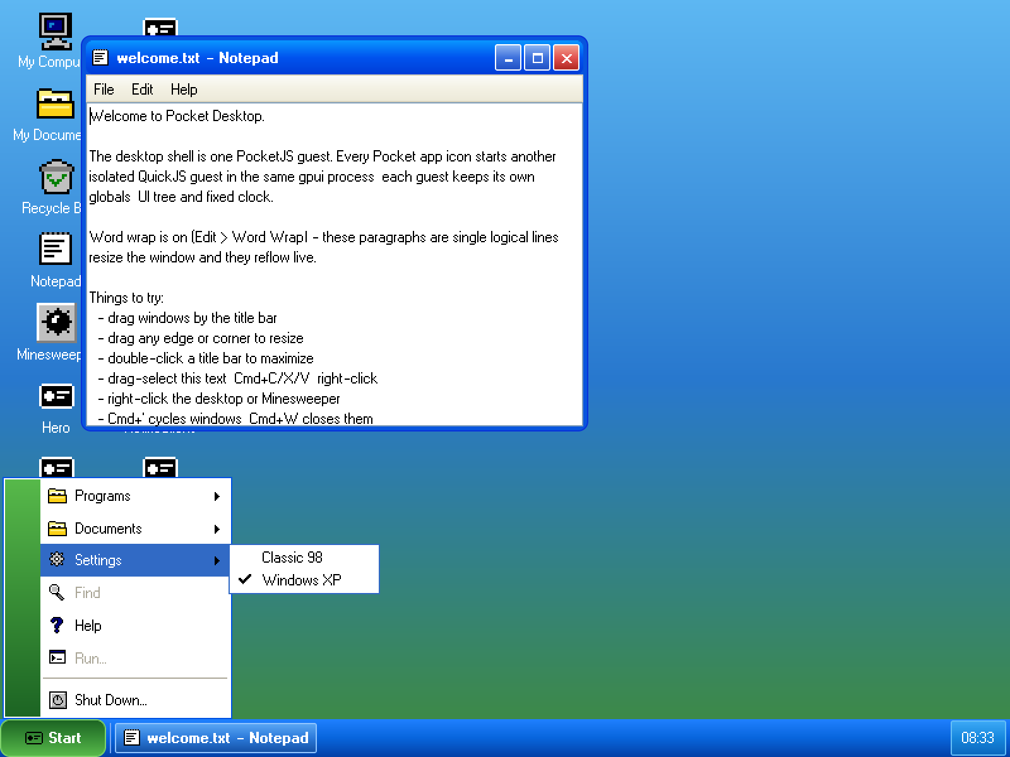Click the Run terminal icon in Start menu
The image size is (1010, 757).
tap(57, 658)
